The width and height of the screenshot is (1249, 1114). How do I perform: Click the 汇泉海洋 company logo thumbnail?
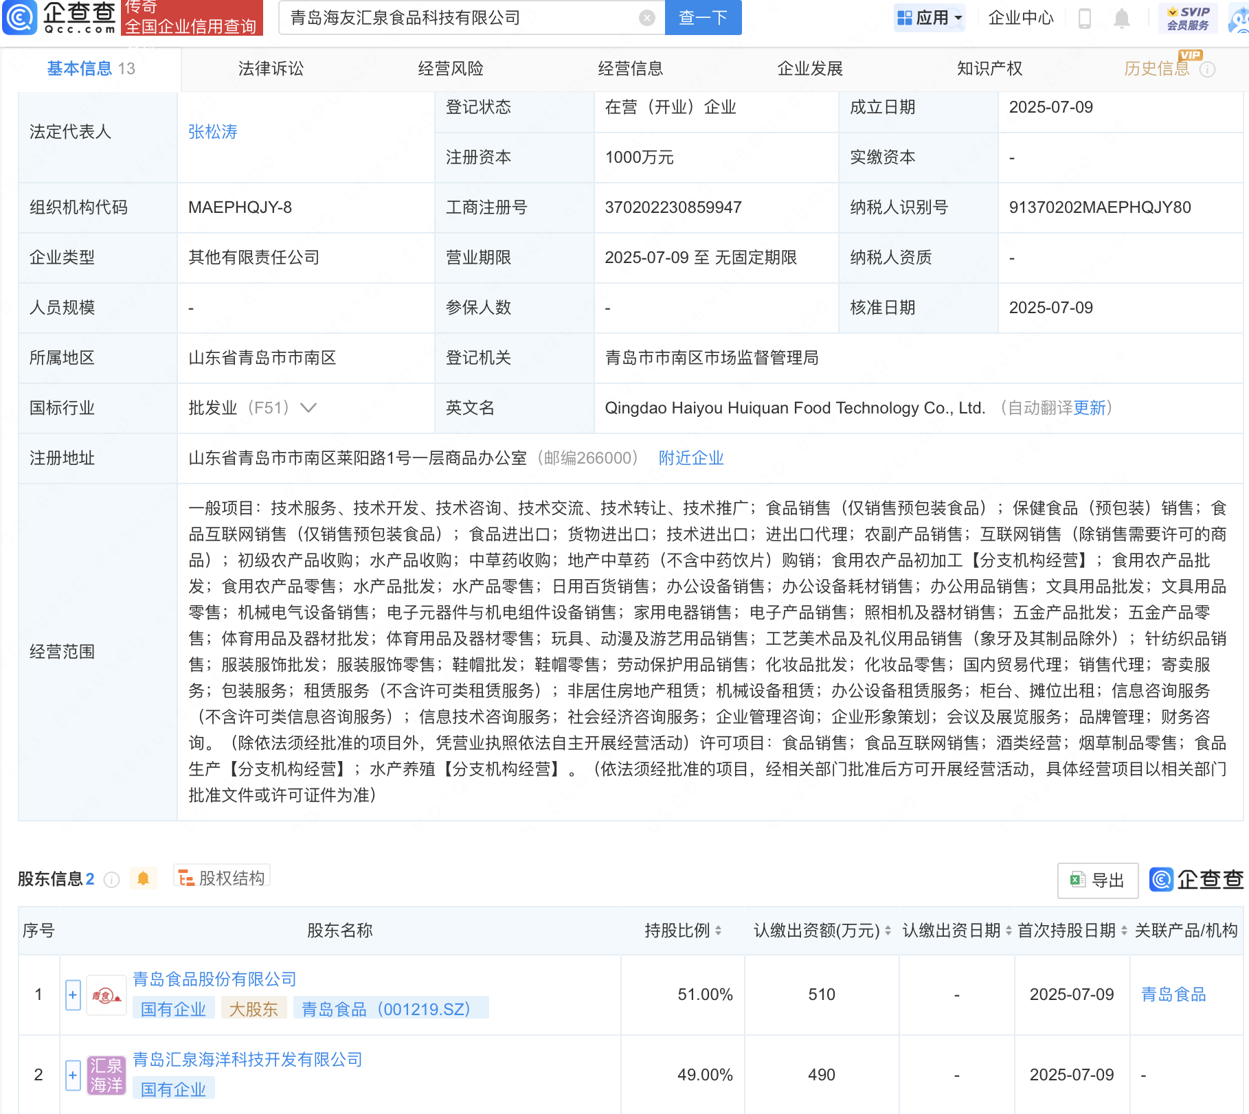(106, 1075)
